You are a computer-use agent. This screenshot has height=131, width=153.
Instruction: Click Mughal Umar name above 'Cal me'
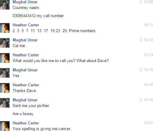point(25,40)
